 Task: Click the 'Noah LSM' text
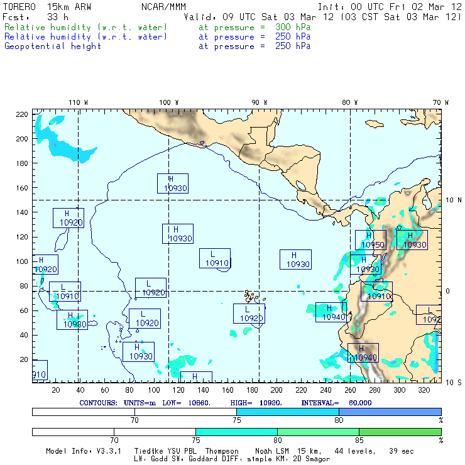pos(272,451)
